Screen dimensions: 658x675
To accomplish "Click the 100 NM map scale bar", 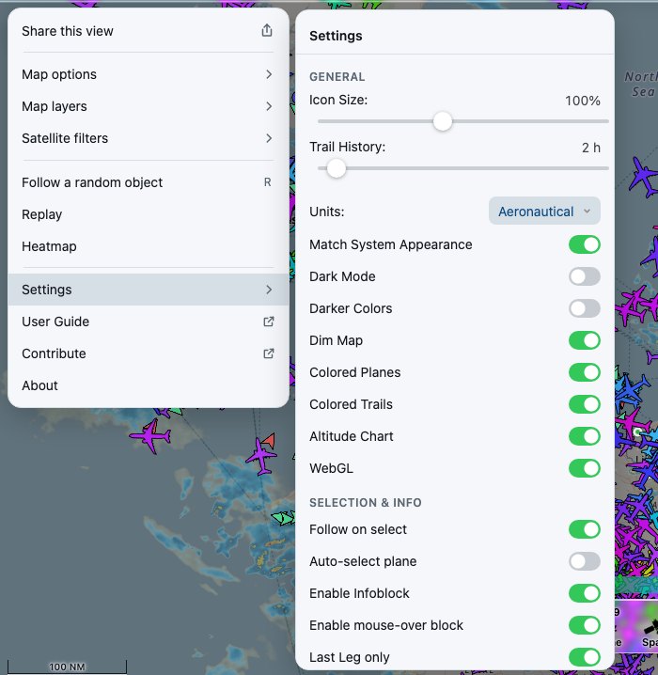I will click(x=67, y=667).
